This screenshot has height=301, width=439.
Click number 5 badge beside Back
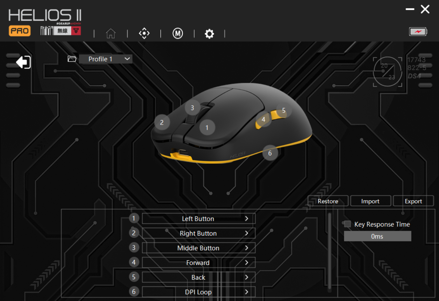point(134,277)
